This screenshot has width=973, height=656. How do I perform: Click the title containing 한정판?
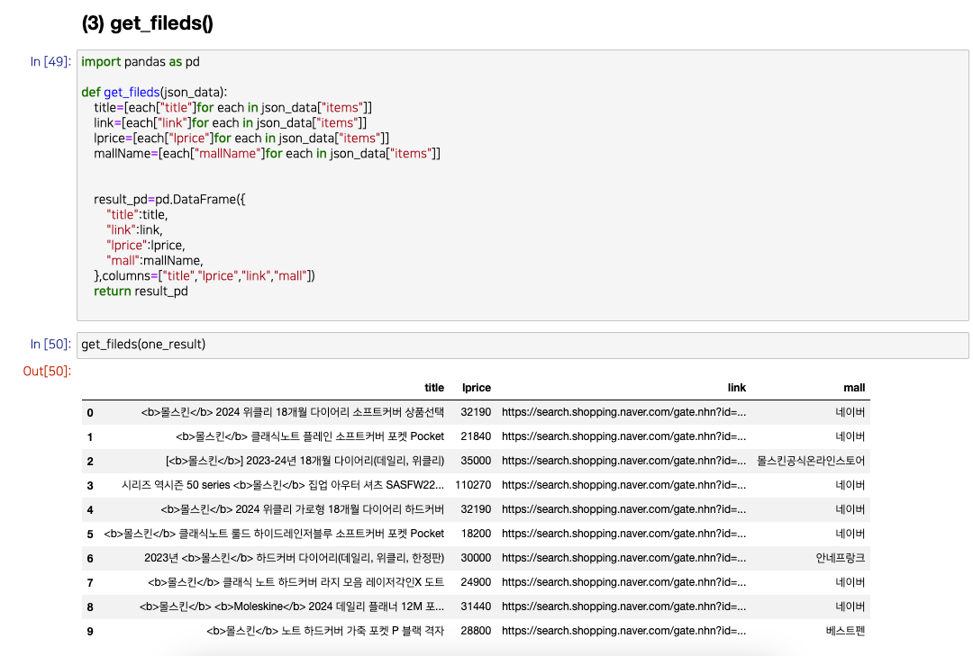294,558
